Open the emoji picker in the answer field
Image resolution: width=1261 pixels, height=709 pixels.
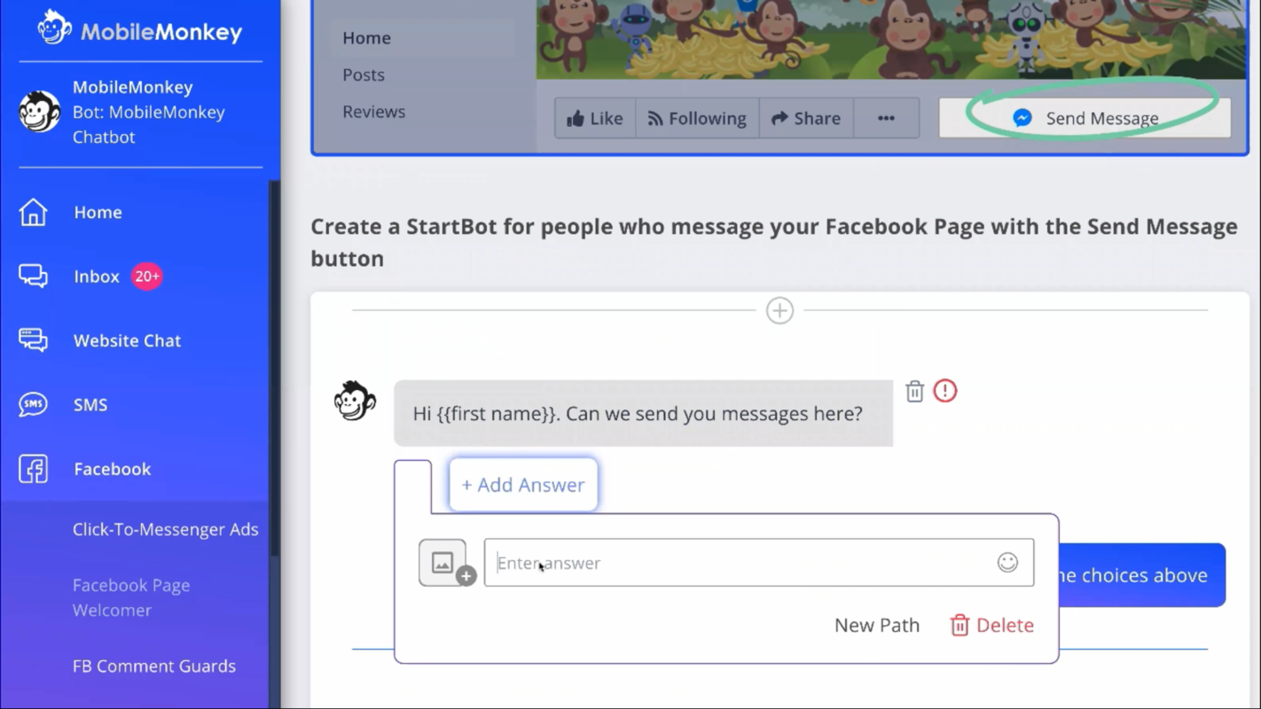point(1007,562)
